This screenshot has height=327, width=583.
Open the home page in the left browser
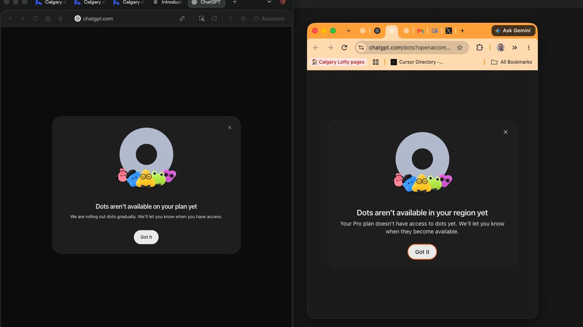tap(48, 18)
